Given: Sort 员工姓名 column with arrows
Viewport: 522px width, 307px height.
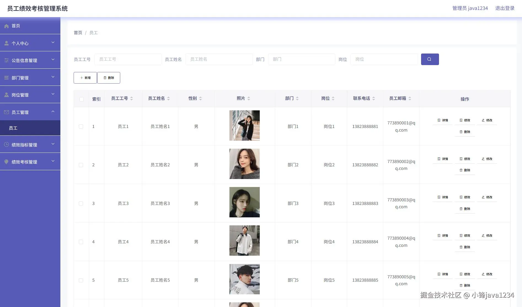Looking at the screenshot, I should point(168,98).
